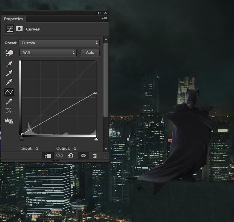
Task: Click the upper-right curve control point
Action: 95,93
